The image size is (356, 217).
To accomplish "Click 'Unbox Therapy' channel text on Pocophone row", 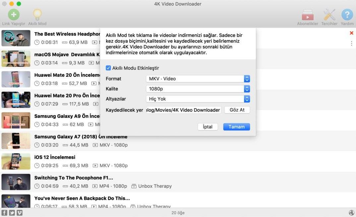I will point(155,186).
